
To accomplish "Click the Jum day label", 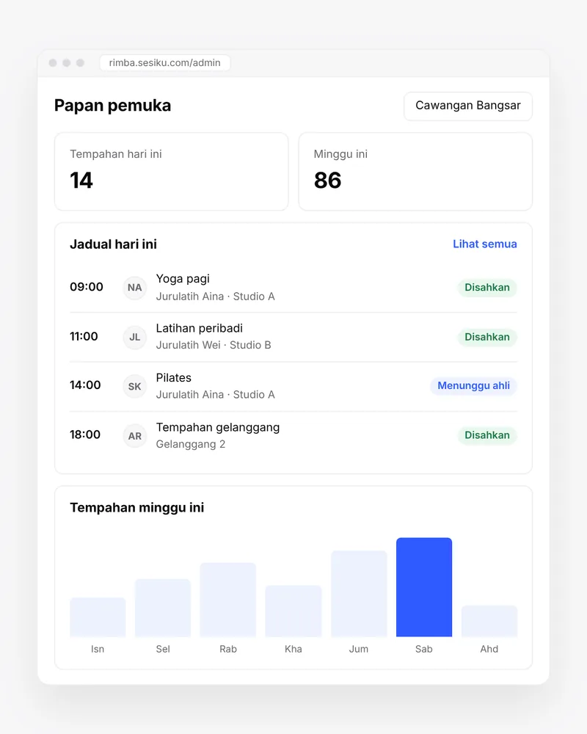I will click(359, 649).
